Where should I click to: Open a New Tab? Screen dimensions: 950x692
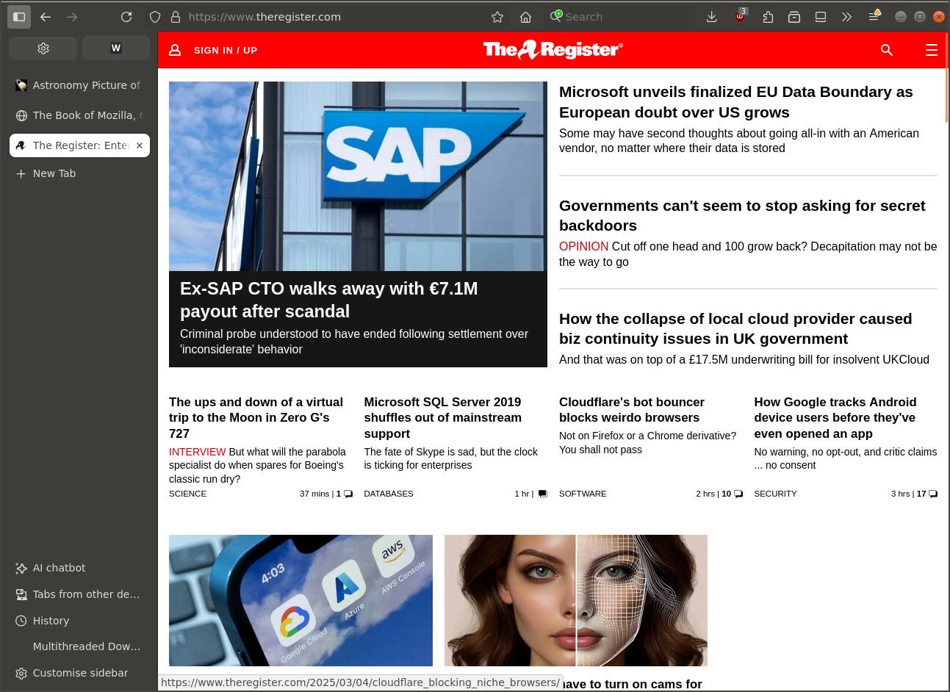click(x=79, y=173)
